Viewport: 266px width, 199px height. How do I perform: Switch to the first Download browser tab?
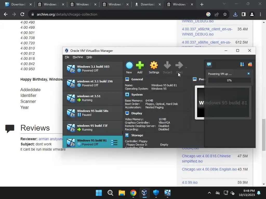(18, 4)
